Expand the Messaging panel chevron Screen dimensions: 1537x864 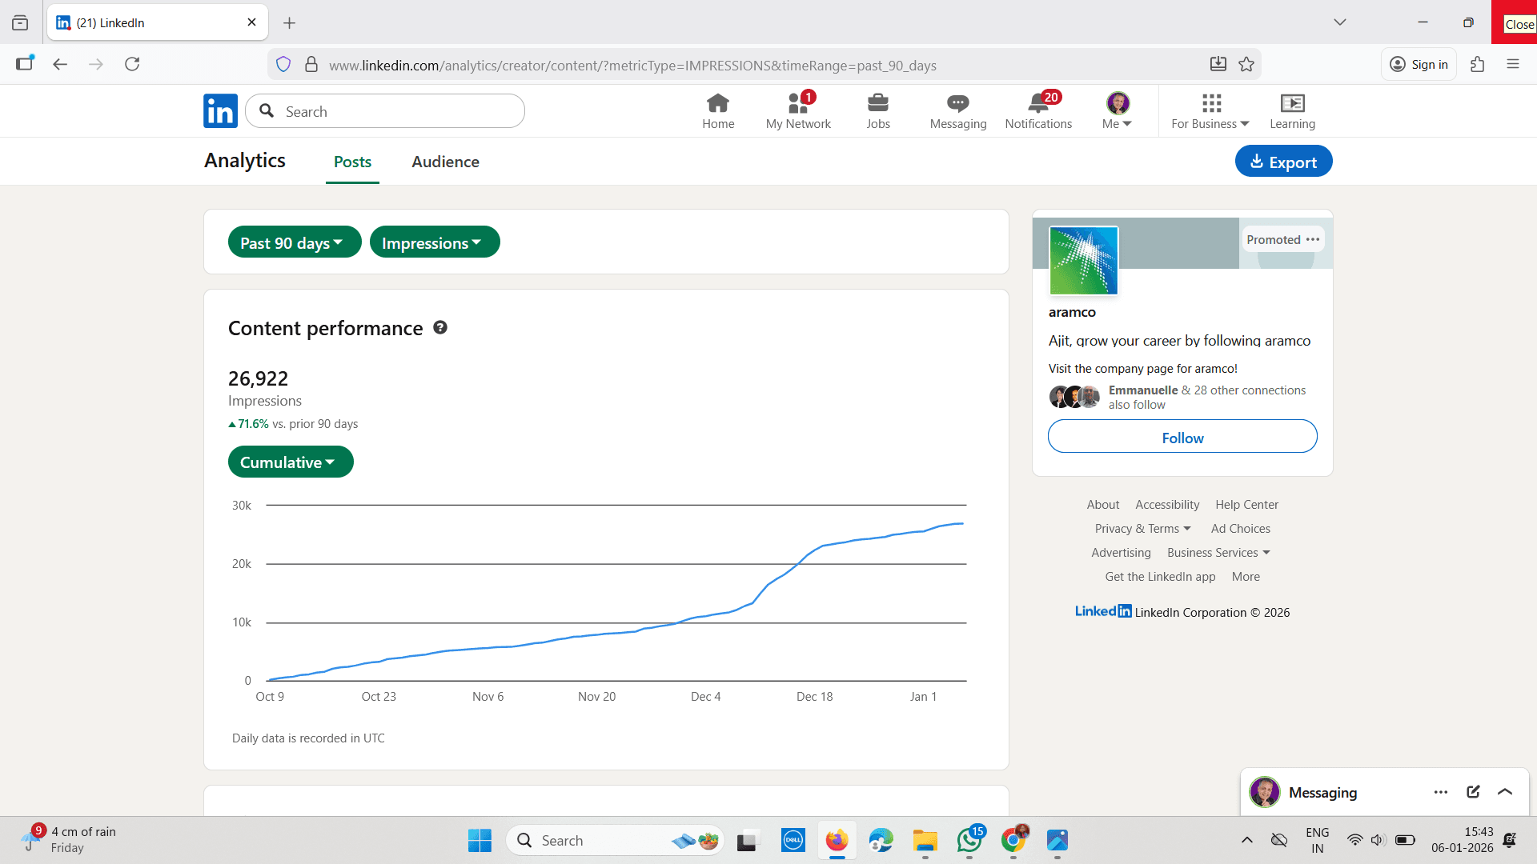point(1505,792)
